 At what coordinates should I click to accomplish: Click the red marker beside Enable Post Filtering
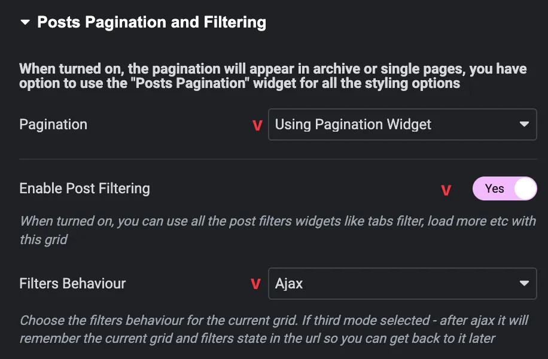446,190
